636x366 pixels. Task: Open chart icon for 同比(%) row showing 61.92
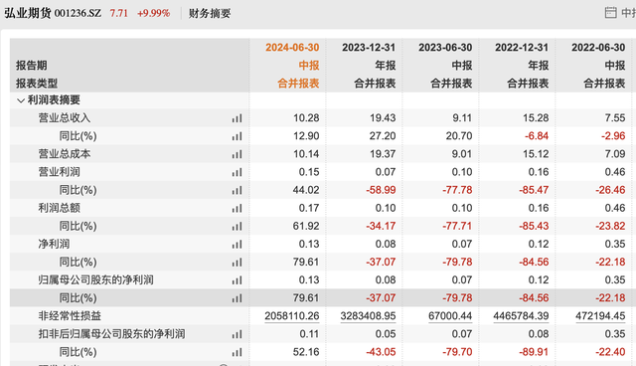[x=237, y=227]
